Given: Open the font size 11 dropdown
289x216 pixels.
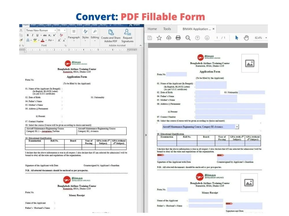Looking at the screenshot, I should click(64, 30).
